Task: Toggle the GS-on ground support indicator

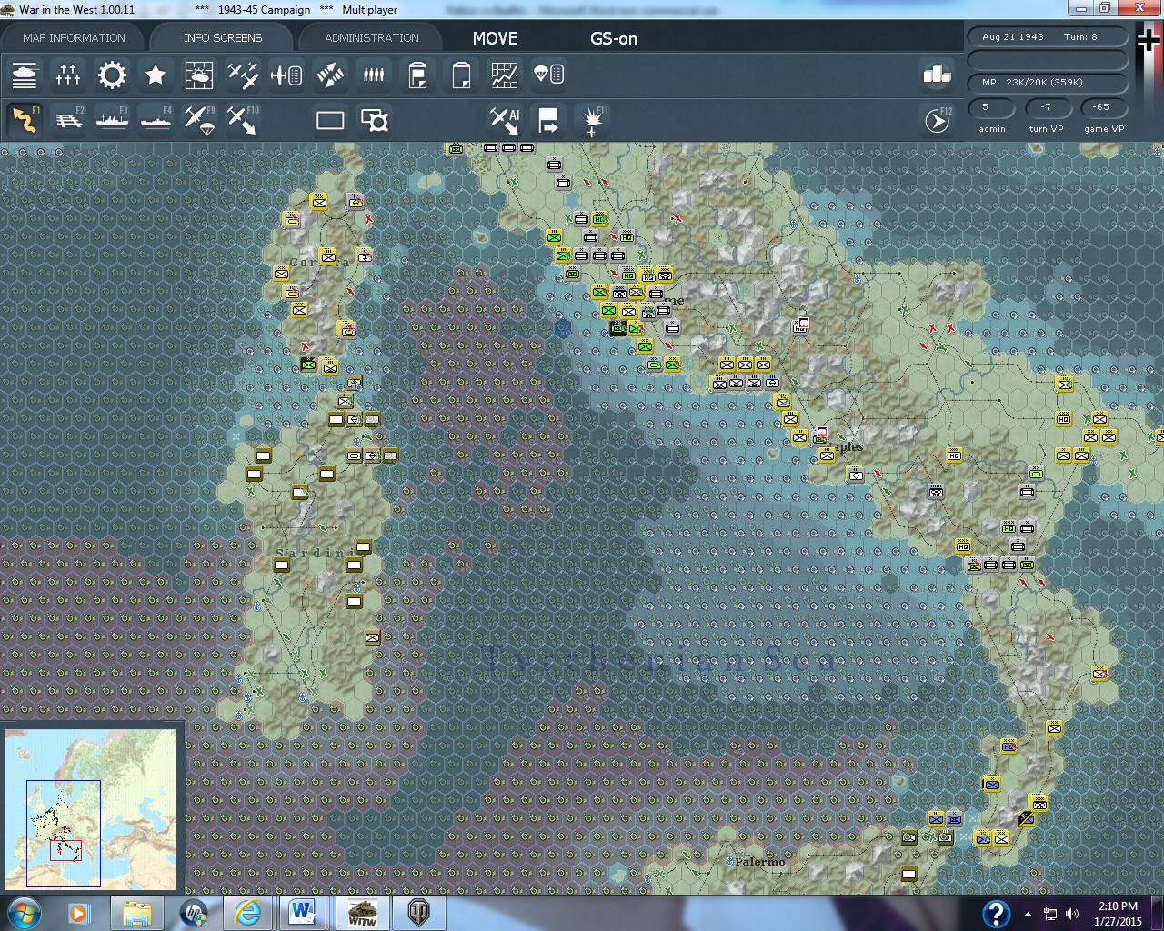Action: (614, 38)
